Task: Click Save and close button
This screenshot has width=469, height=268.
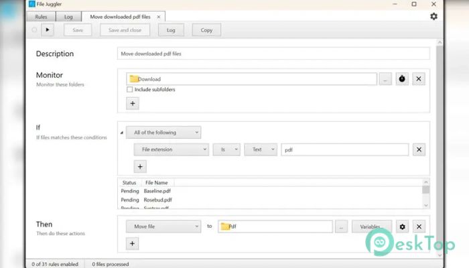Action: (x=125, y=30)
